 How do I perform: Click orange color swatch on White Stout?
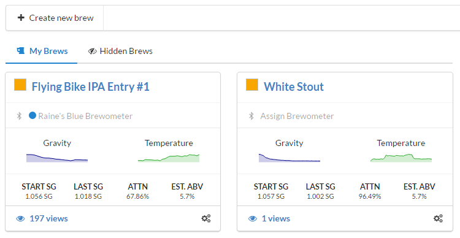point(252,85)
